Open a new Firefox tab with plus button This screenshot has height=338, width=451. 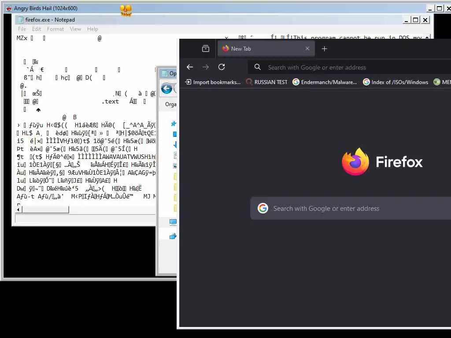pos(325,49)
